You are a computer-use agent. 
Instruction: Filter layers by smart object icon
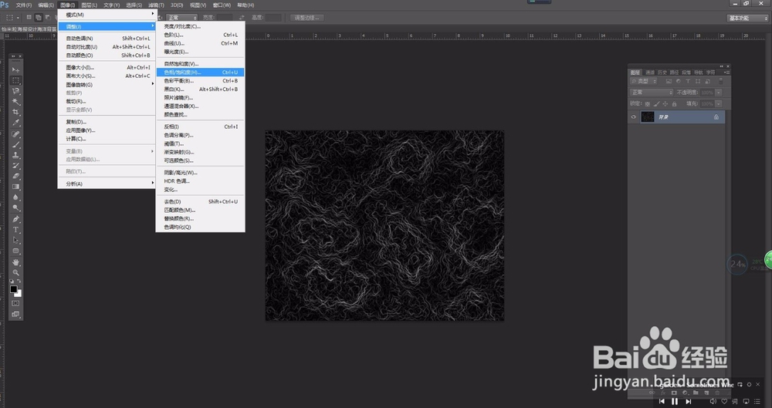[x=707, y=81]
